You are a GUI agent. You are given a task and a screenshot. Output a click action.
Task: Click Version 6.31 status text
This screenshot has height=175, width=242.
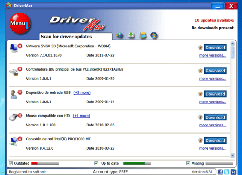coord(202,172)
